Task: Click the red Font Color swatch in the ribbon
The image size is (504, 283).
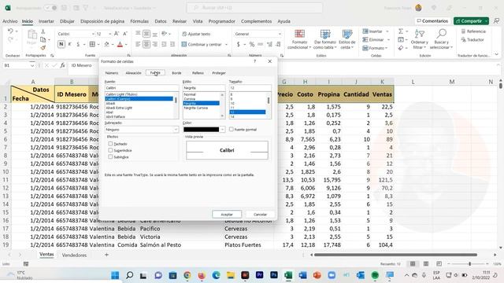Action: [x=120, y=44]
